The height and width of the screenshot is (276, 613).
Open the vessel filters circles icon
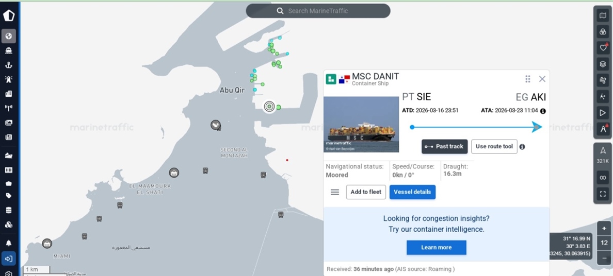click(x=603, y=32)
